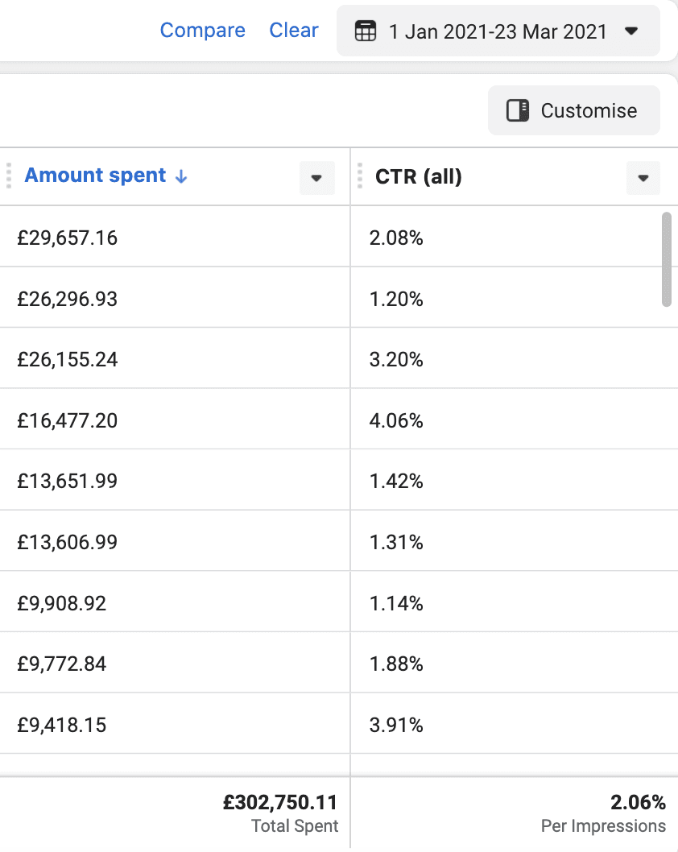Click the drag handle left of Amount spent
Screen dimensions: 678x852
pos(9,176)
